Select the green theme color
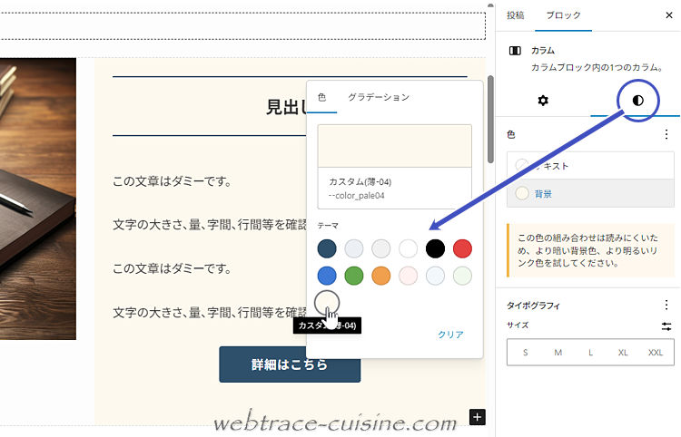 click(354, 276)
